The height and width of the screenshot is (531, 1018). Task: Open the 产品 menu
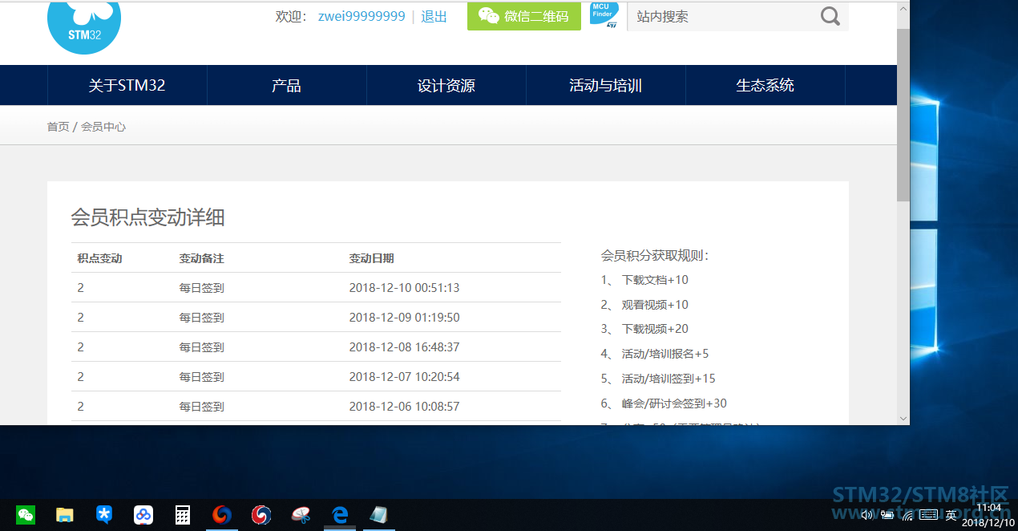tap(286, 85)
